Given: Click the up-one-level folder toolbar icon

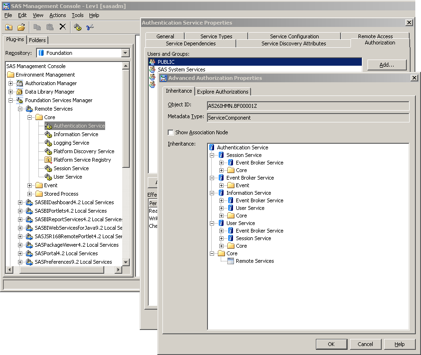Looking at the screenshot, I should (x=9, y=27).
